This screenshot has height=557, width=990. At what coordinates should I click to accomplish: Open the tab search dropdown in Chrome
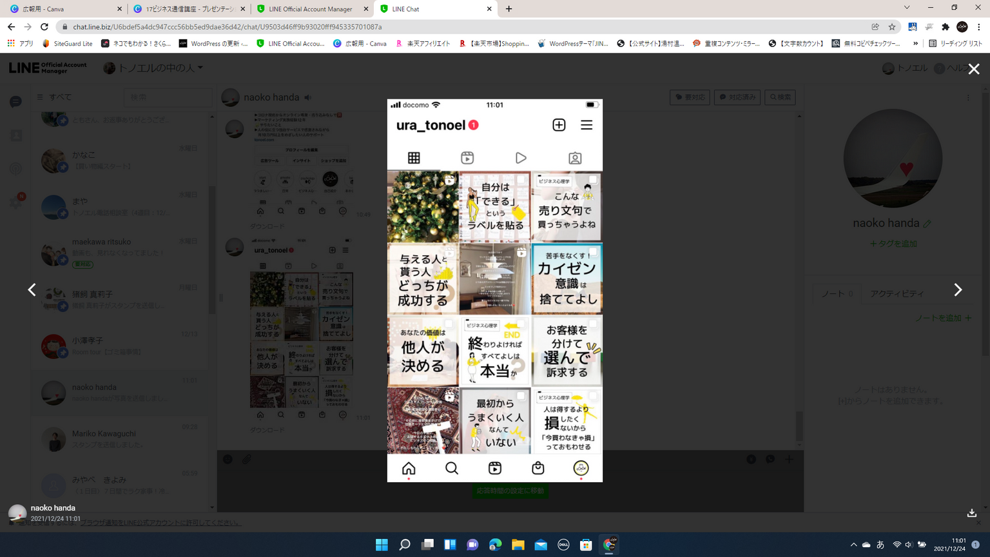(906, 8)
